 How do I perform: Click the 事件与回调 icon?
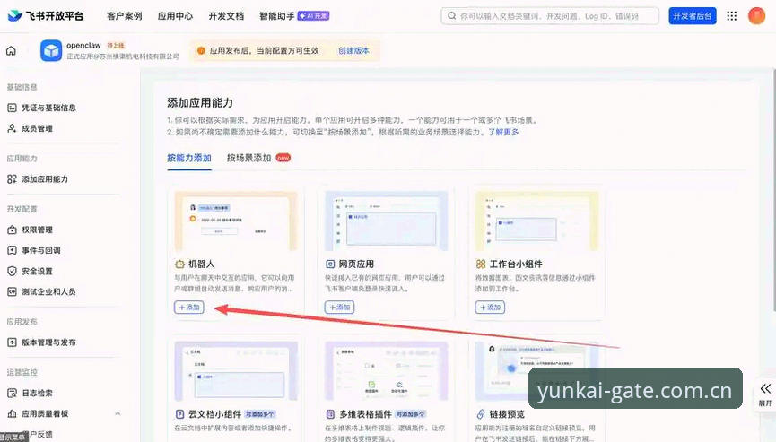pos(12,250)
